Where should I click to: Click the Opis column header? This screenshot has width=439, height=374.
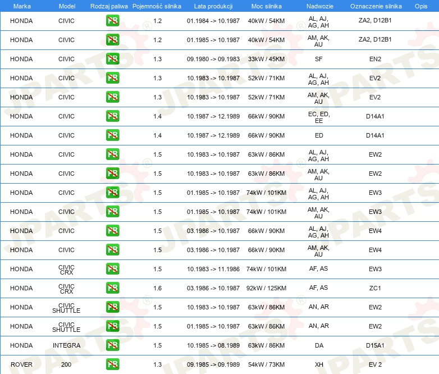[x=421, y=6]
